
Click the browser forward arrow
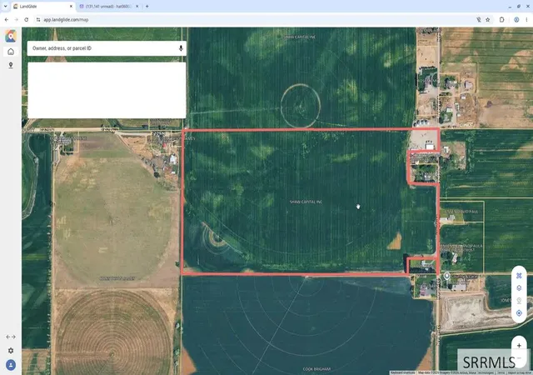point(17,20)
